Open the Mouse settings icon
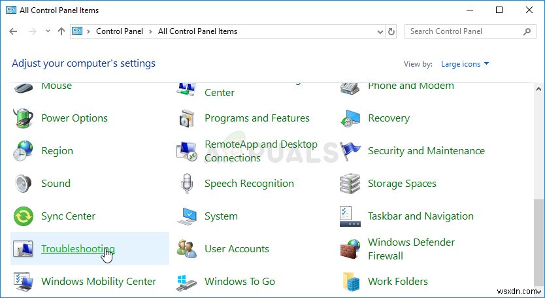 click(24, 88)
